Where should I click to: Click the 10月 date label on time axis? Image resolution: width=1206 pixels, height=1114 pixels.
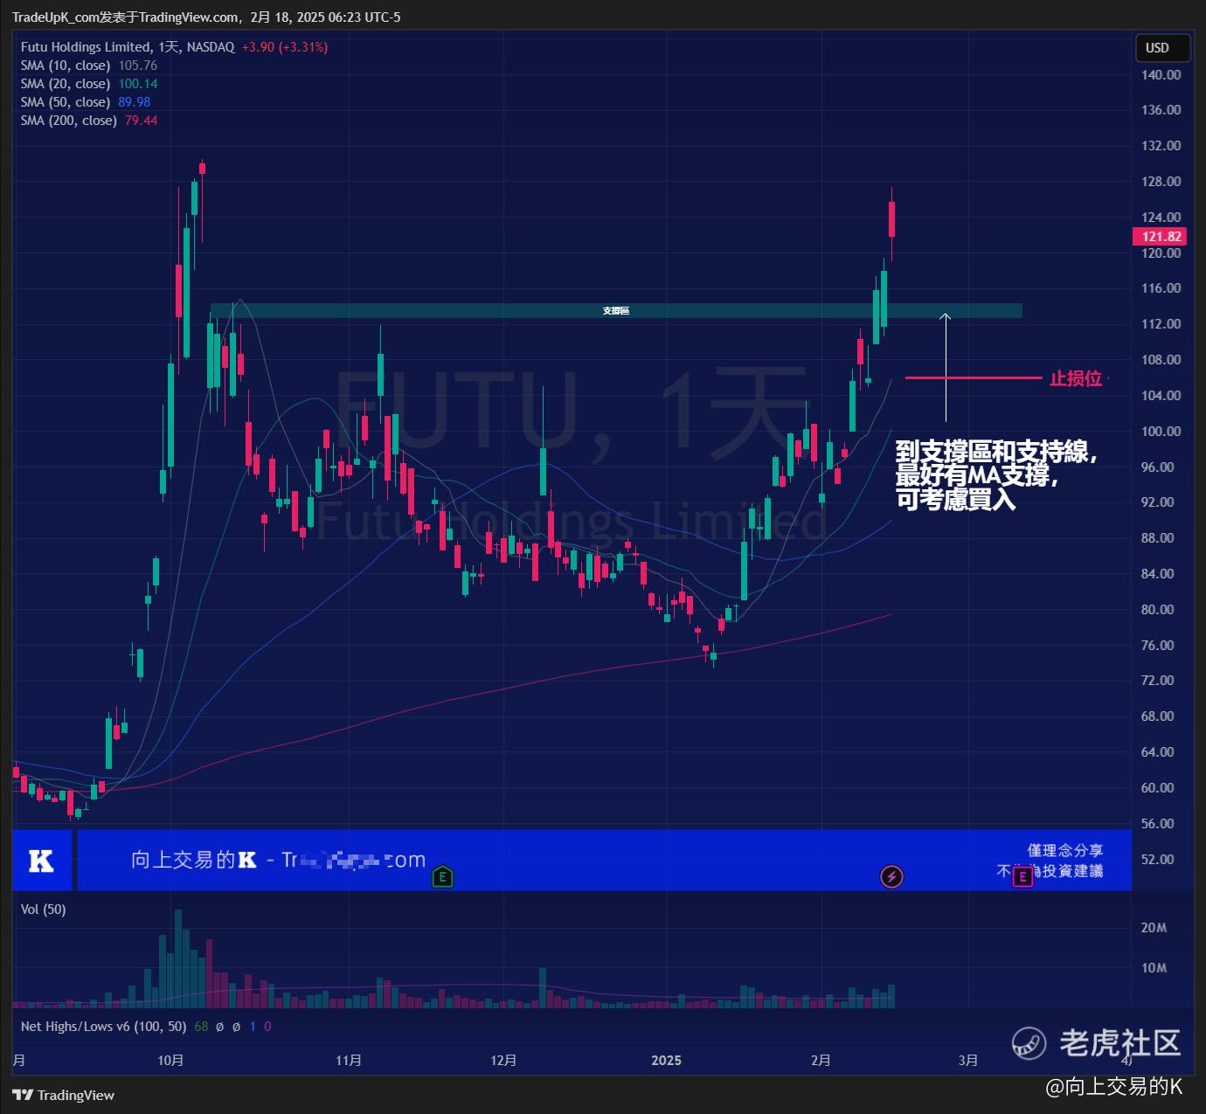coord(170,1060)
